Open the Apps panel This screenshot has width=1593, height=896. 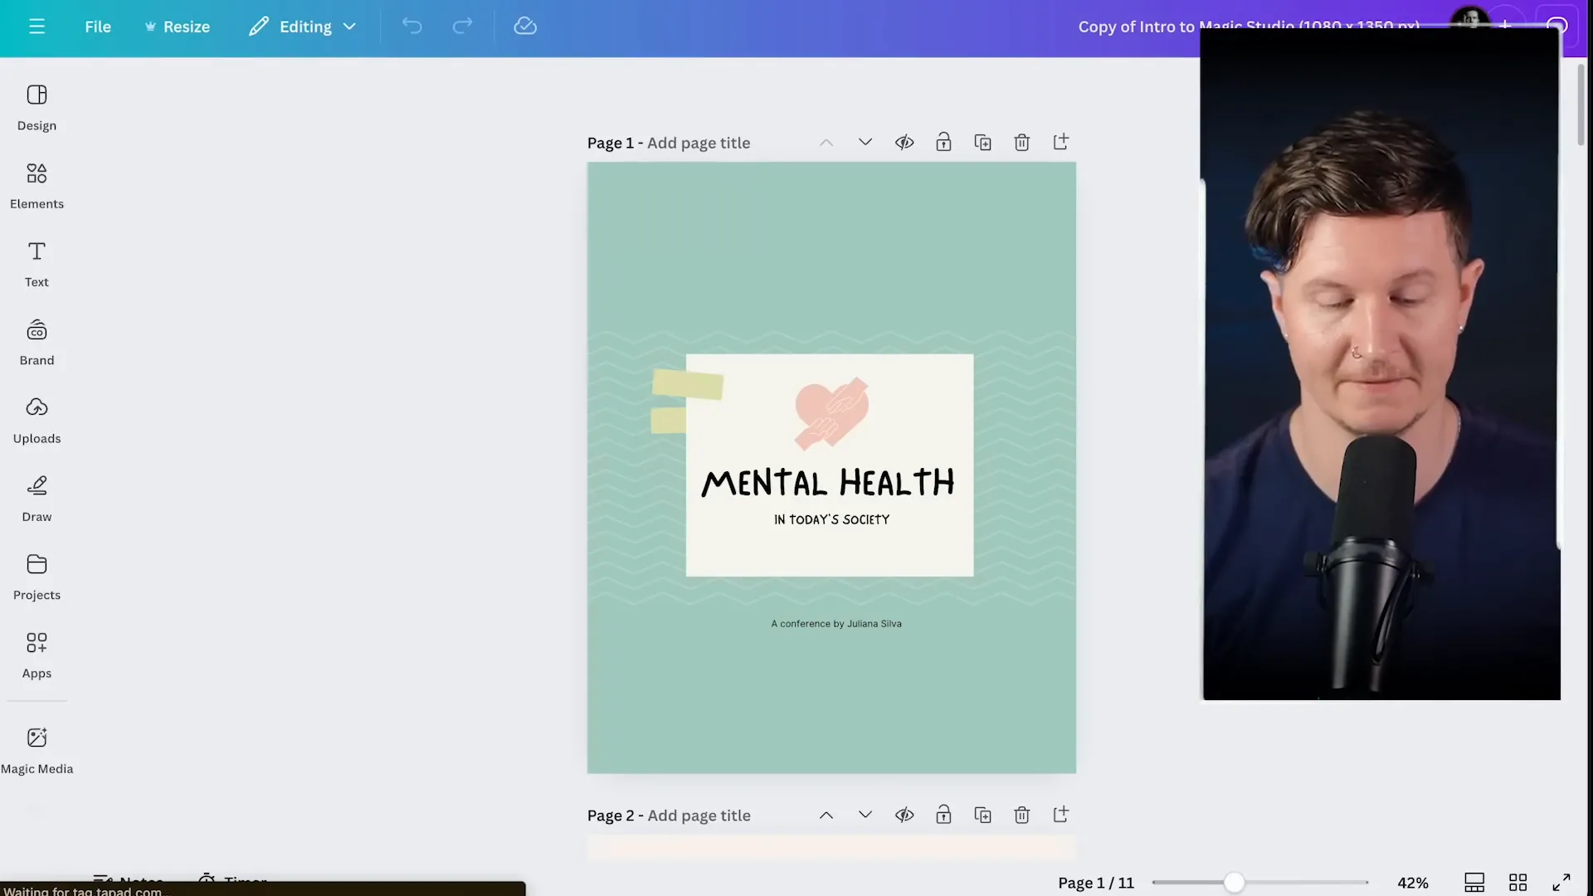[37, 655]
